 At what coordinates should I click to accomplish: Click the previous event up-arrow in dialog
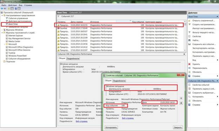181,98
